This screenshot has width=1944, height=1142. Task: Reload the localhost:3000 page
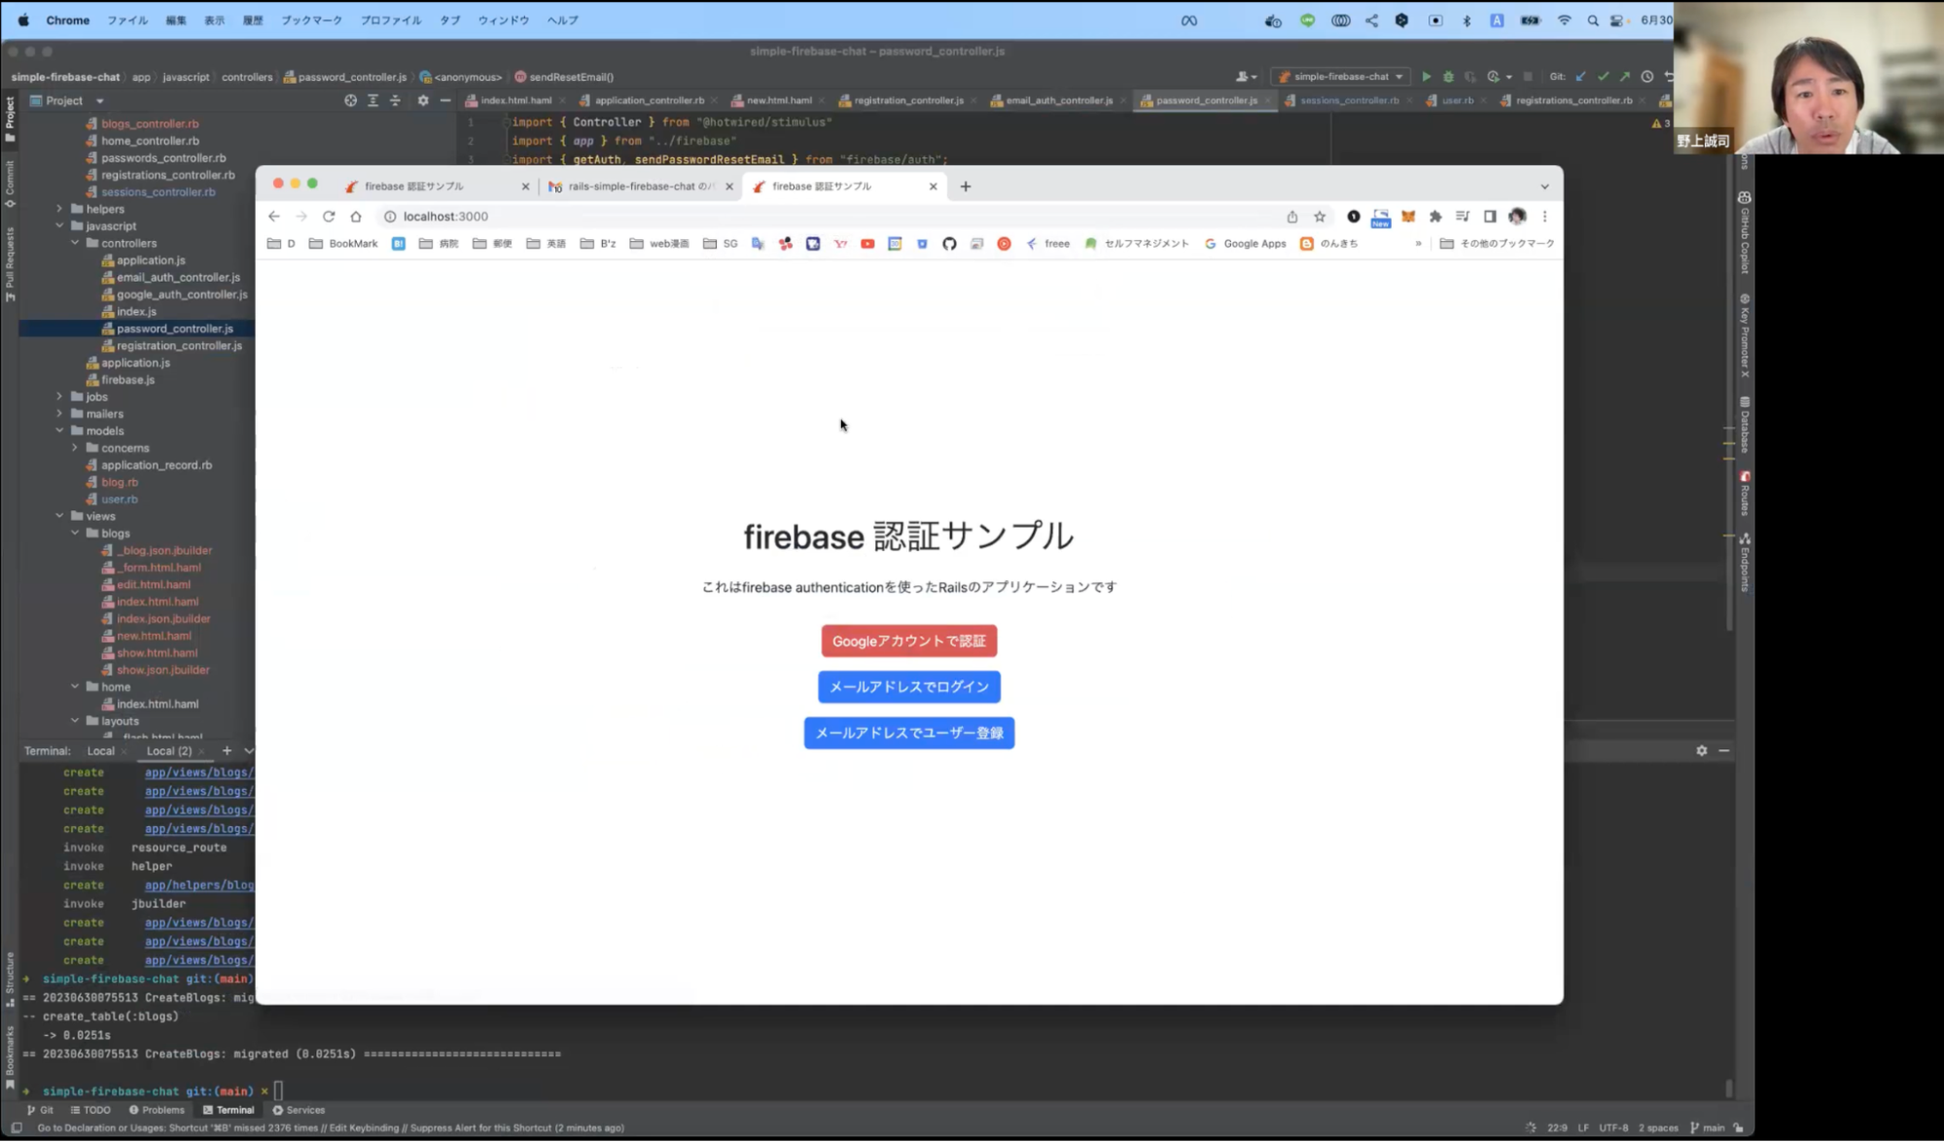point(329,217)
